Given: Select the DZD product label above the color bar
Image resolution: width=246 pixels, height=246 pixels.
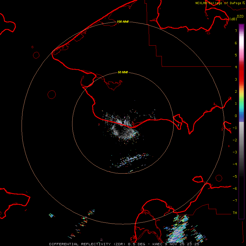Looking at the screenshot, I should pos(240,16).
